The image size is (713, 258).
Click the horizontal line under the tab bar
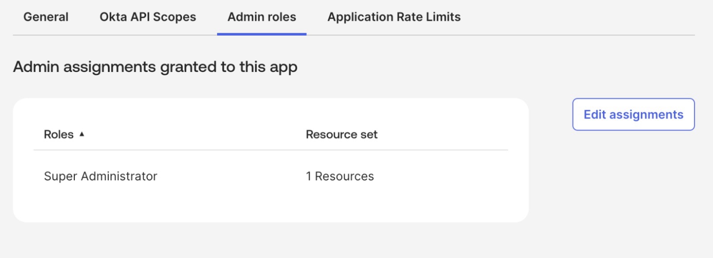tap(490, 35)
